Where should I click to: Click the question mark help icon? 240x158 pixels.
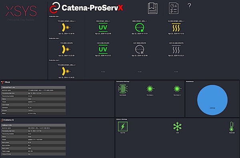(189, 6)
